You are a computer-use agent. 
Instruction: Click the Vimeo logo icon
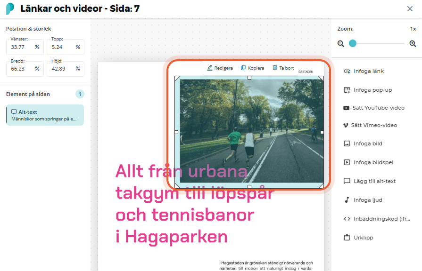click(x=346, y=125)
